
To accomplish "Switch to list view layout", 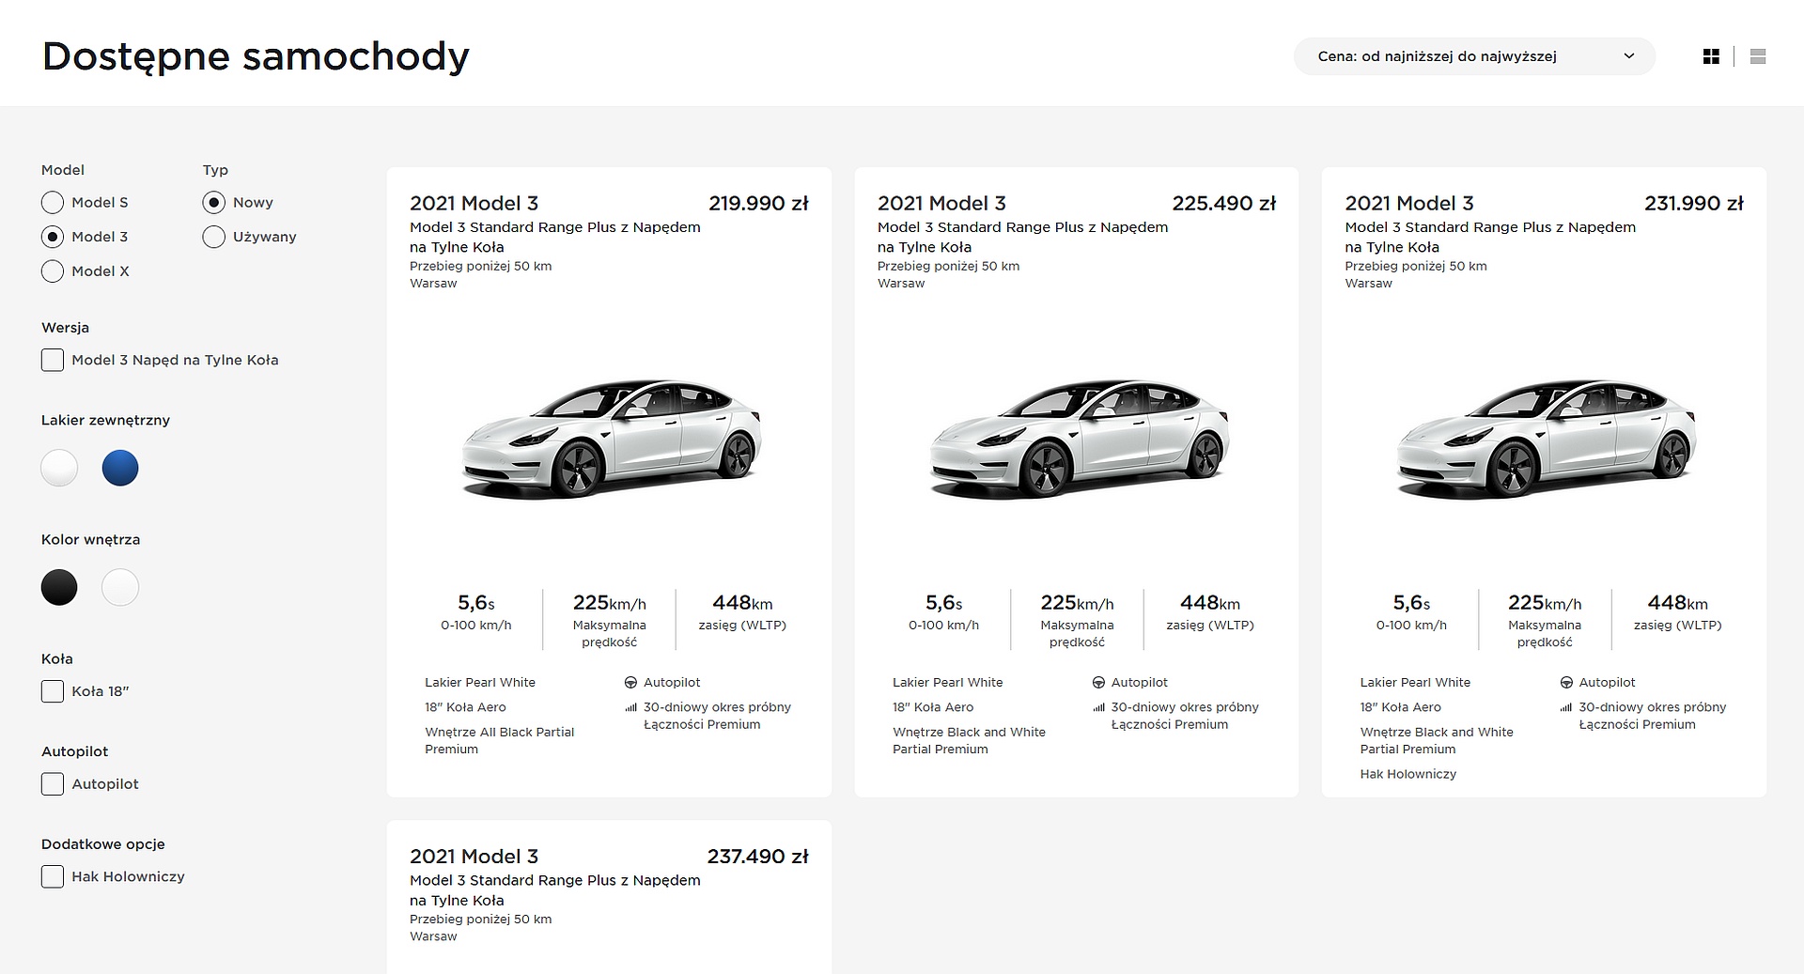I will click(1758, 56).
